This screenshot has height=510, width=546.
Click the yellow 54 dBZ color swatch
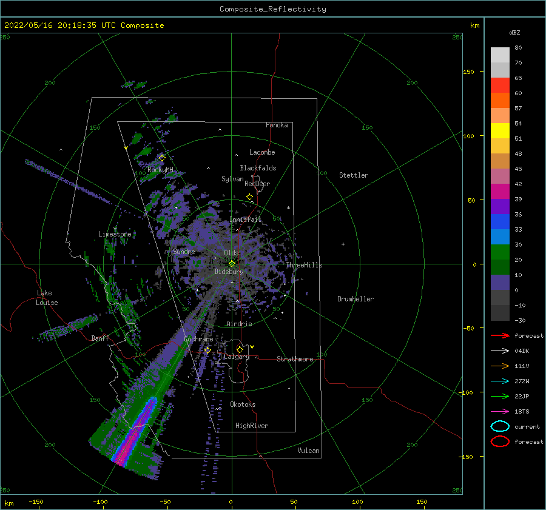click(500, 131)
